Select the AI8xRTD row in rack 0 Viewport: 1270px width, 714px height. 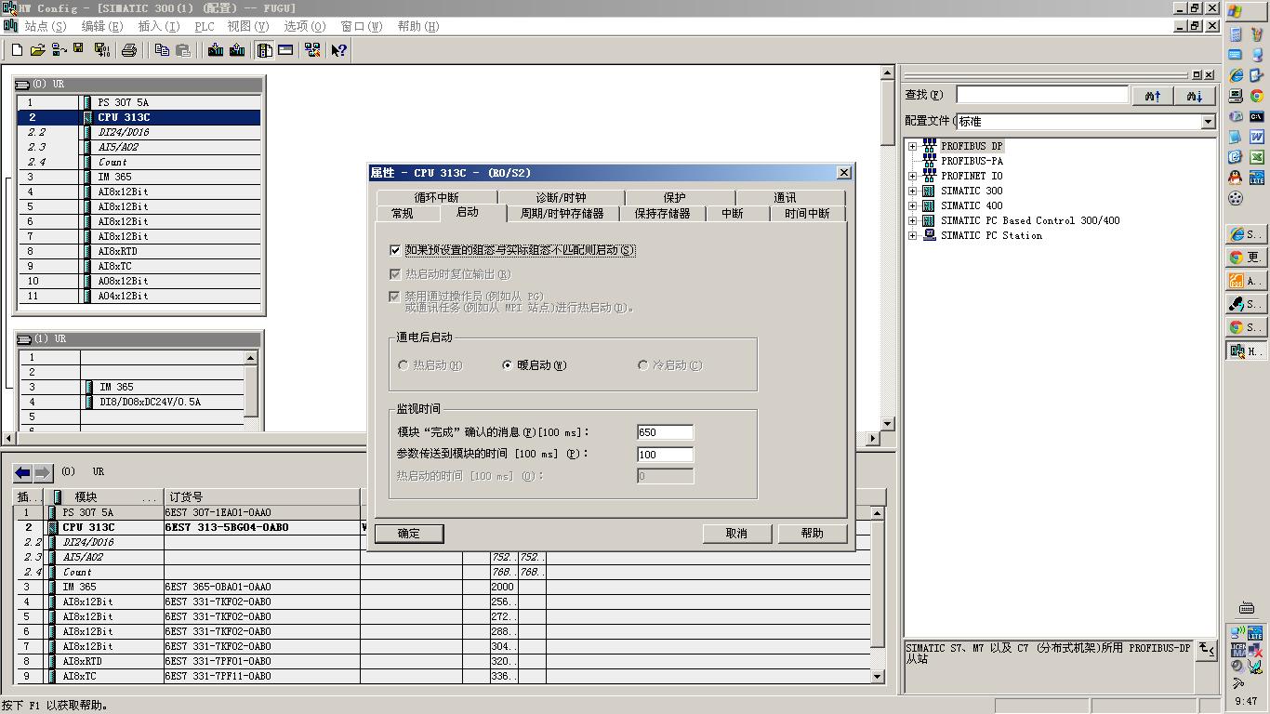(139, 251)
